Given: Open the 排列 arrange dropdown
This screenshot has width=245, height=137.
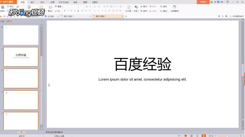Looking at the screenshot, I should pos(144,11).
